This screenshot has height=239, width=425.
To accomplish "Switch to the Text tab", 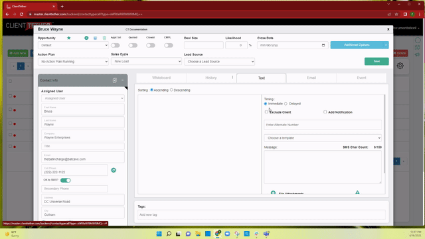I will point(261,78).
